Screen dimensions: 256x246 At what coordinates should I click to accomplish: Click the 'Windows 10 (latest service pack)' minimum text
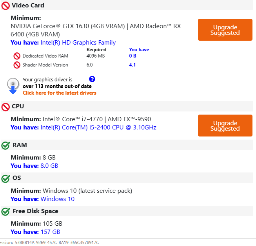click(87, 191)
